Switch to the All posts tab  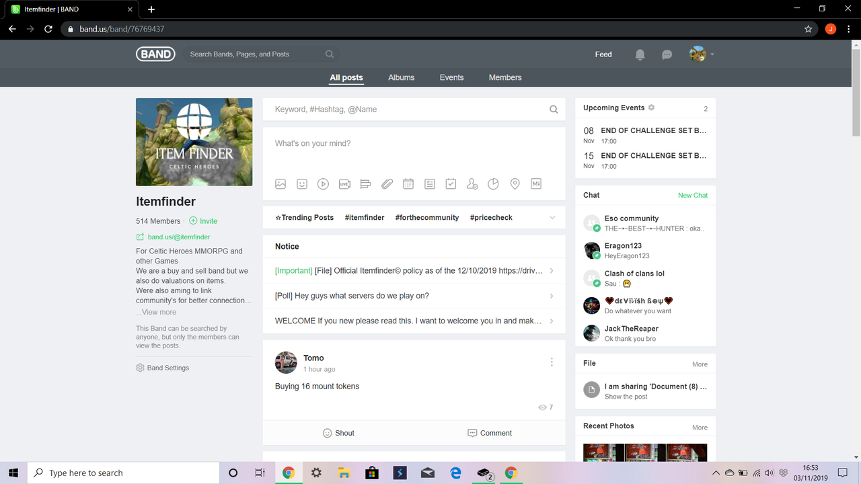tap(346, 77)
